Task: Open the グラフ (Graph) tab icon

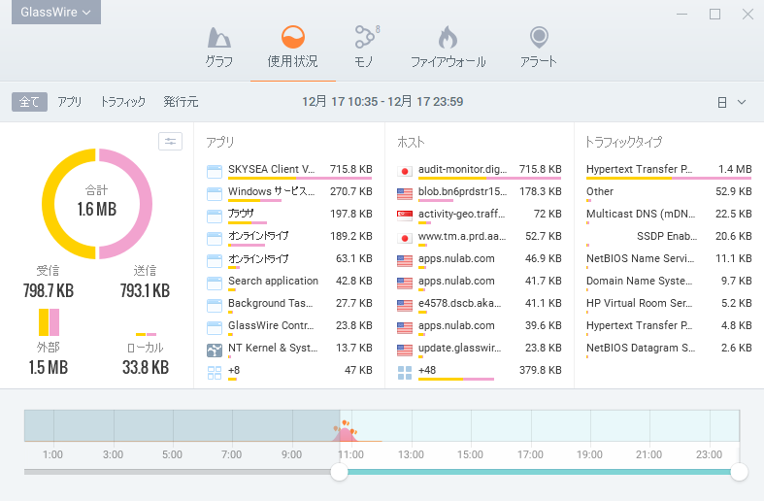Action: [x=218, y=38]
